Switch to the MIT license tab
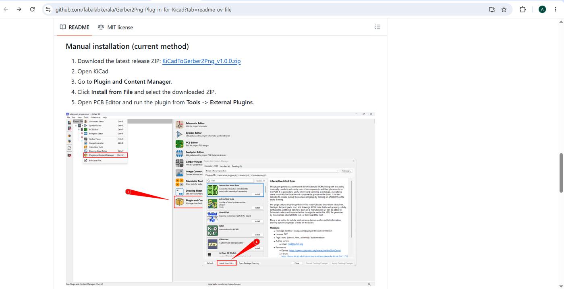The image size is (564, 289). coord(115,27)
